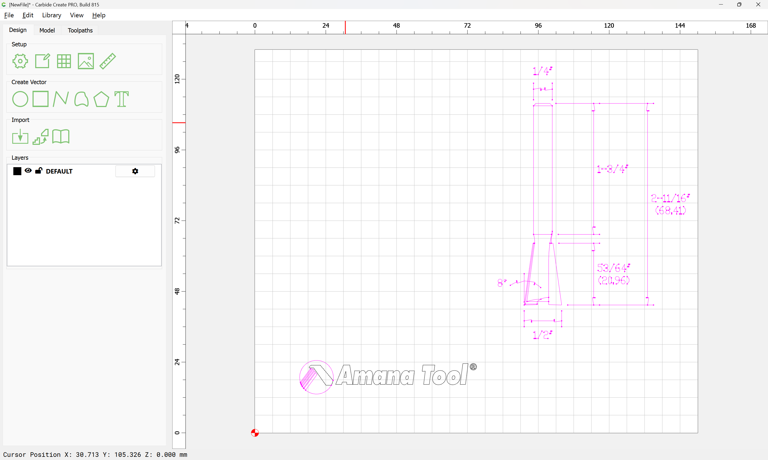Click the 1/2" dimension label
768x460 pixels.
542,335
